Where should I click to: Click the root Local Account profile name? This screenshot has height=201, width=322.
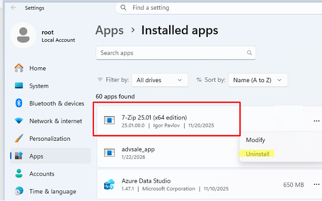tap(58, 36)
